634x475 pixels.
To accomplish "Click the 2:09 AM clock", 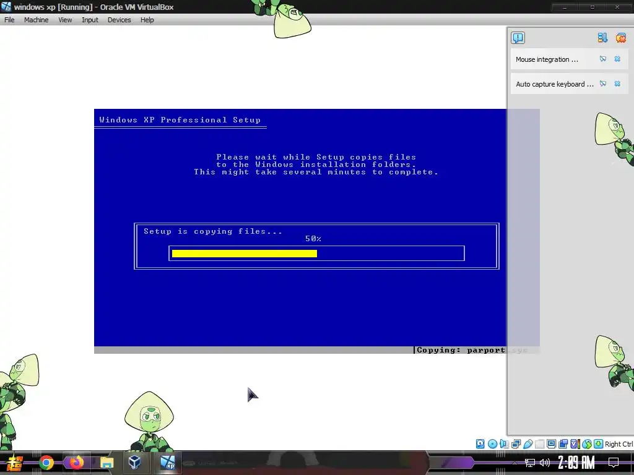I will [x=576, y=463].
